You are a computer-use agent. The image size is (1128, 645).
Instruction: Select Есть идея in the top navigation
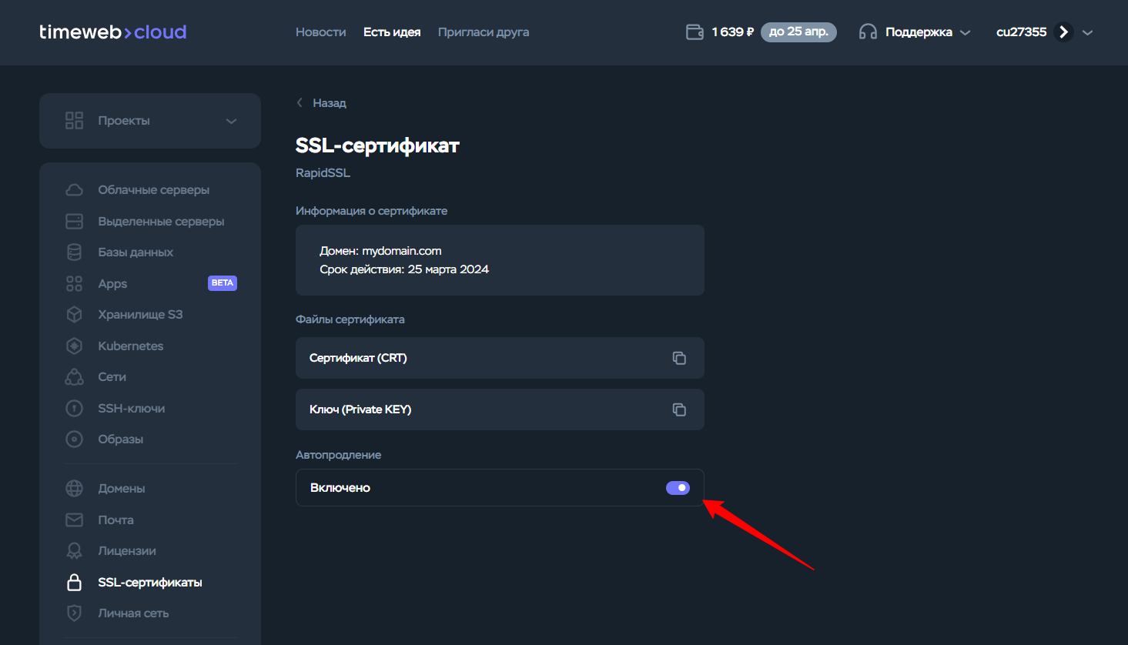[392, 32]
